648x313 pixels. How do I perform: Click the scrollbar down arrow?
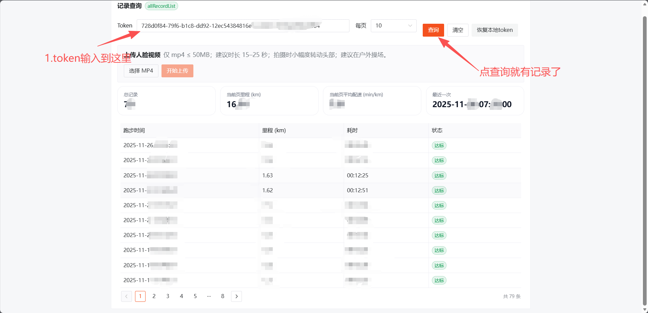[645, 310]
